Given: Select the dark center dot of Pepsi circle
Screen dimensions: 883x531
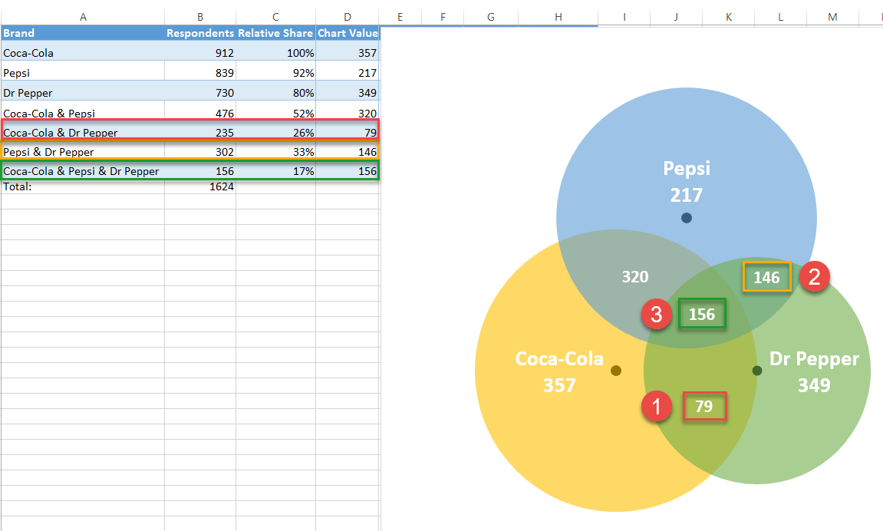Looking at the screenshot, I should point(687,218).
